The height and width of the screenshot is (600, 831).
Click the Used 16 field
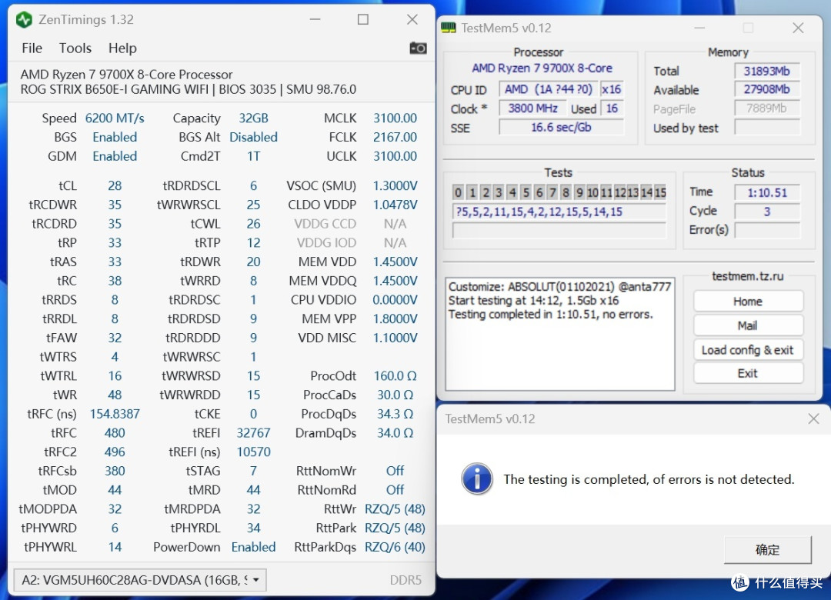[612, 108]
